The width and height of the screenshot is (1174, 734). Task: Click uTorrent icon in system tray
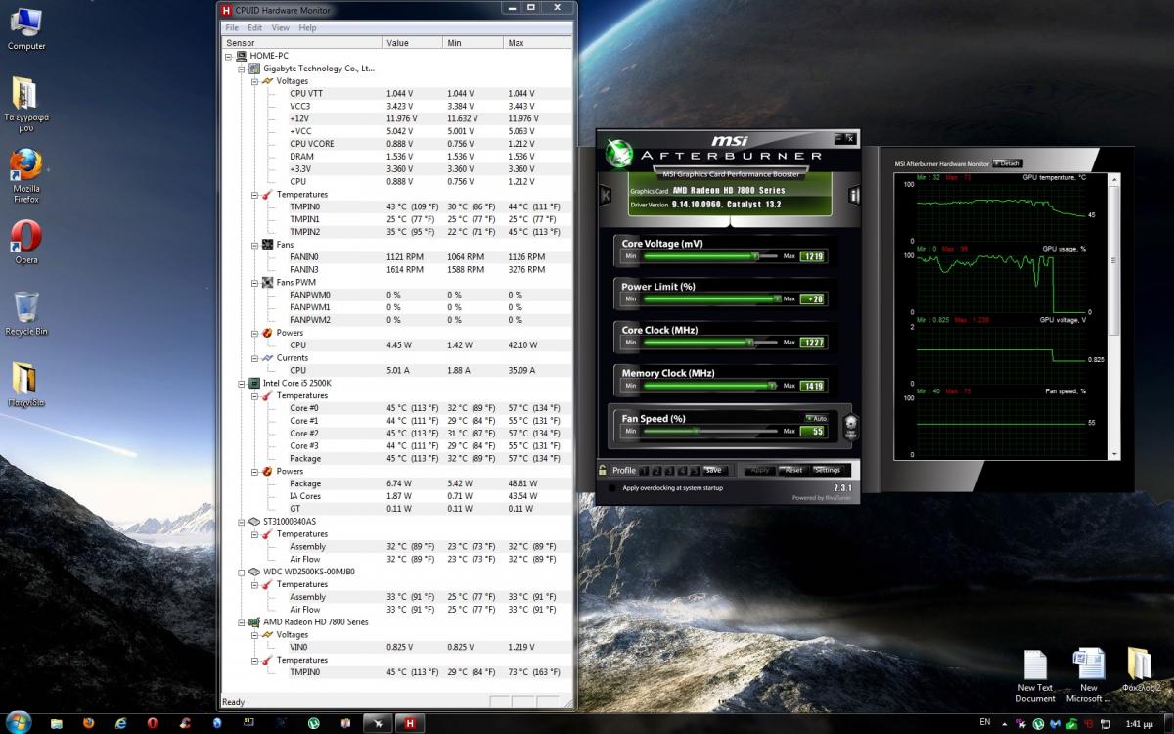point(1038,724)
